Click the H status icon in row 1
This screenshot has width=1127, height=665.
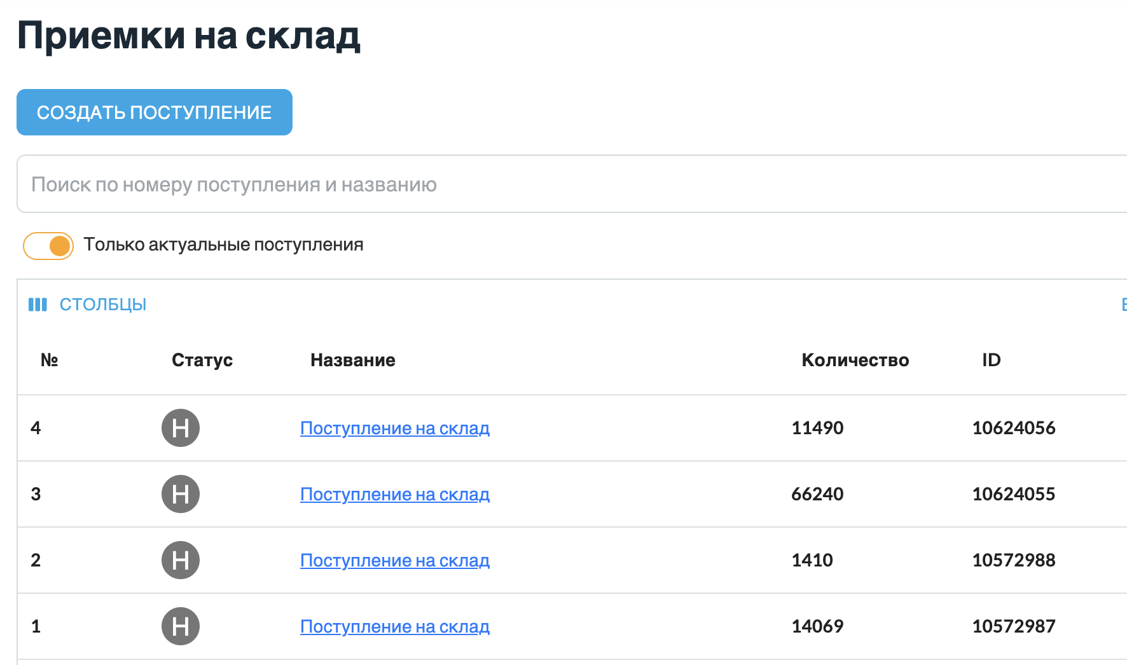point(181,626)
